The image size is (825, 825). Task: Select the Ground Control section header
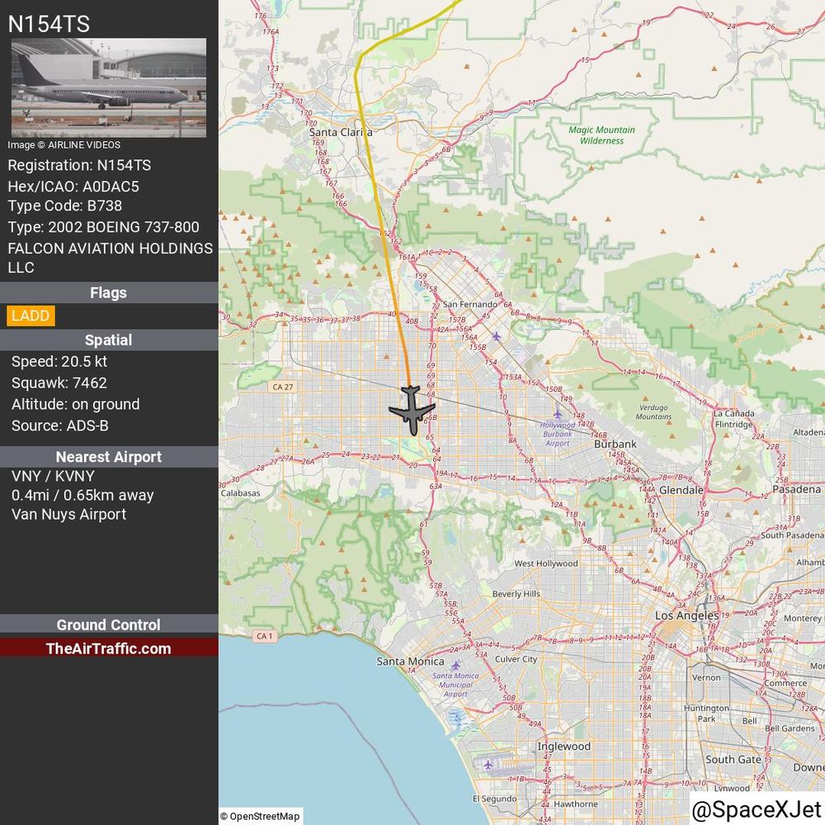[109, 625]
